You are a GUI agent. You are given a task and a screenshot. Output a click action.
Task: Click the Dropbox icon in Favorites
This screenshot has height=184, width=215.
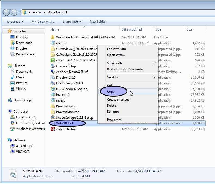click(13, 49)
